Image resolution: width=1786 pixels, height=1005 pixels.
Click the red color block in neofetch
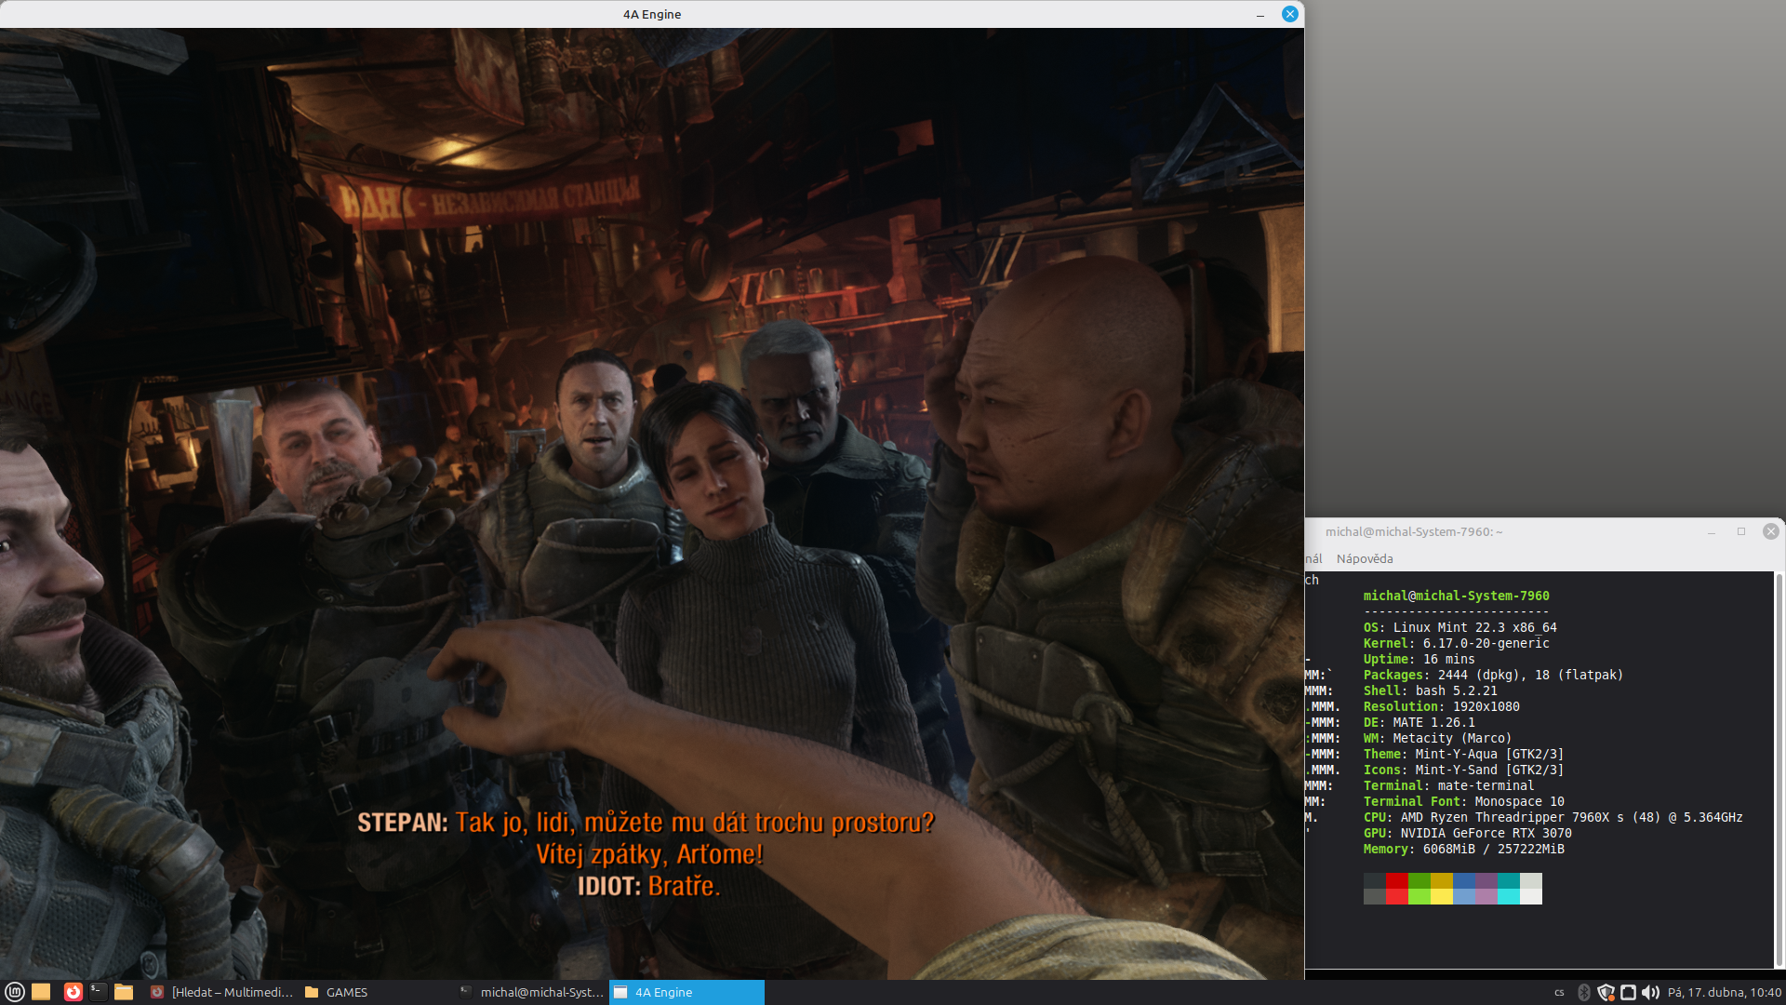tap(1396, 881)
